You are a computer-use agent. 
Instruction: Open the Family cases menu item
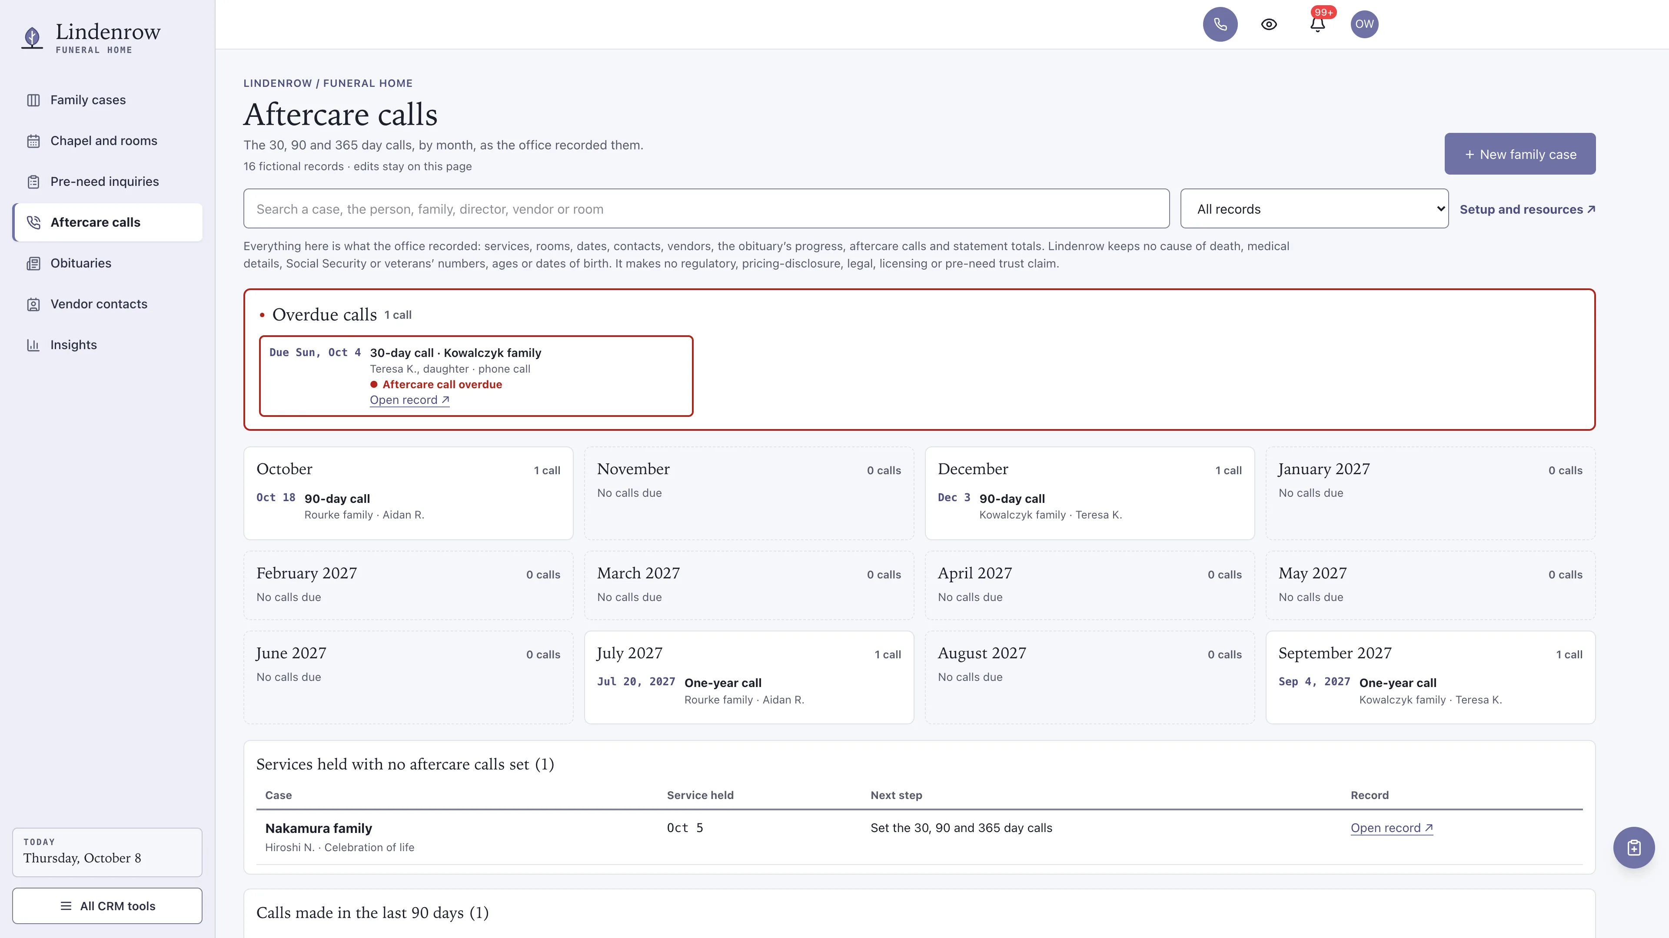point(107,100)
